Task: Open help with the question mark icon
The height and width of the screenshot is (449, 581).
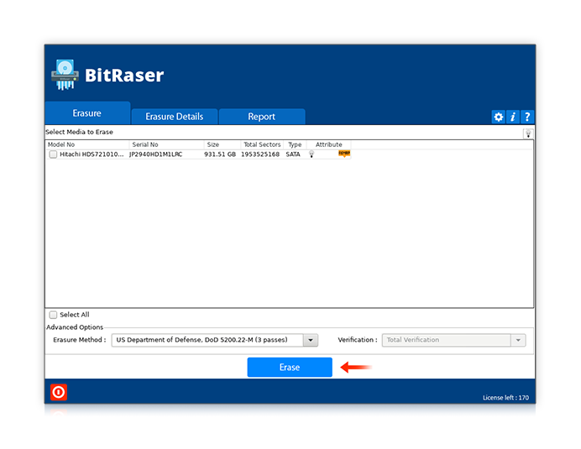Action: [527, 117]
